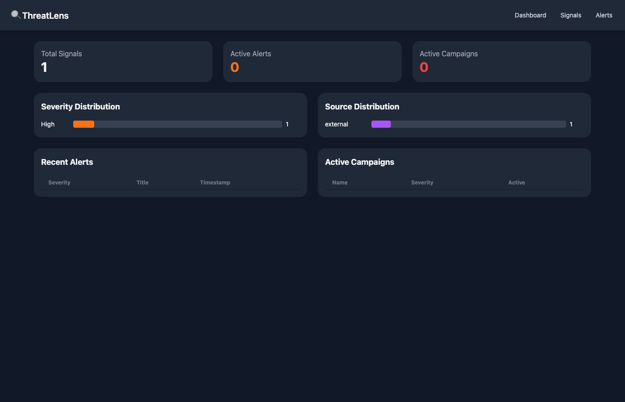Click the Recent Alerts heading
This screenshot has width=625, height=402.
click(67, 162)
